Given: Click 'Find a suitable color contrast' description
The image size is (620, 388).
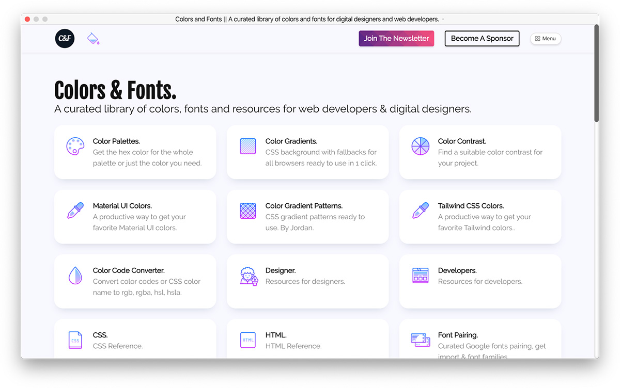Looking at the screenshot, I should 490,158.
